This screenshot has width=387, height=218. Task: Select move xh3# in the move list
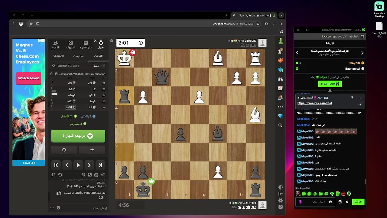[x=70, y=107]
